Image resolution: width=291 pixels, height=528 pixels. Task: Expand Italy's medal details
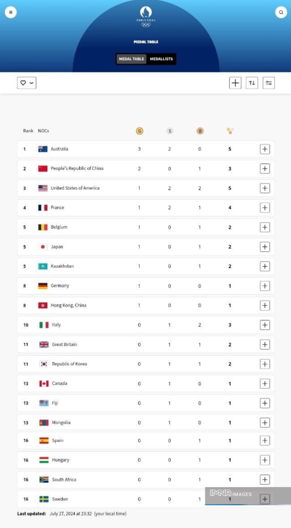point(265,325)
